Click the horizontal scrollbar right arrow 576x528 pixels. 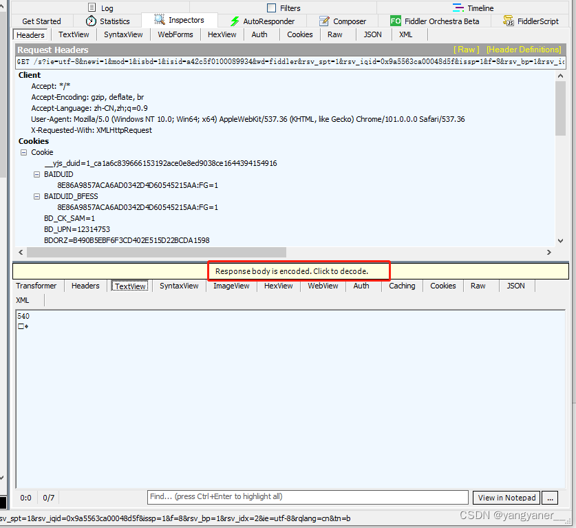pyautogui.click(x=548, y=253)
